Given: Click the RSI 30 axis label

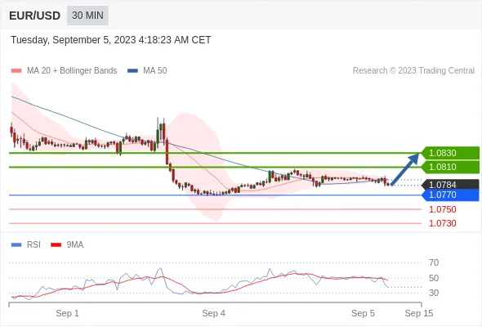Looking at the screenshot, I should (434, 293).
